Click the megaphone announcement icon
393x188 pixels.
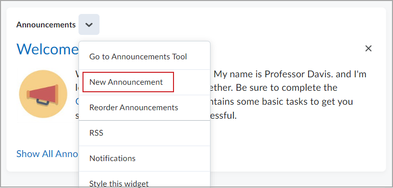pos(43,94)
